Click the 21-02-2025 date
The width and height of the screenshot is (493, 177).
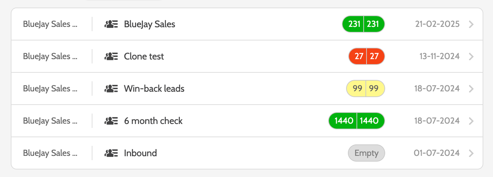pyautogui.click(x=437, y=24)
